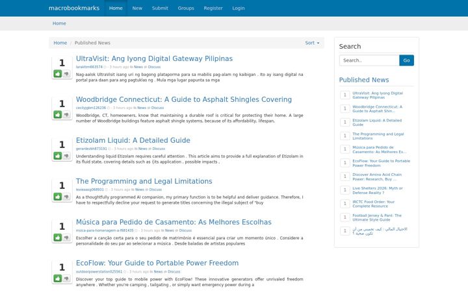Upvote The Programming and Legal Limitations story
The image size is (468, 292).
58,197
